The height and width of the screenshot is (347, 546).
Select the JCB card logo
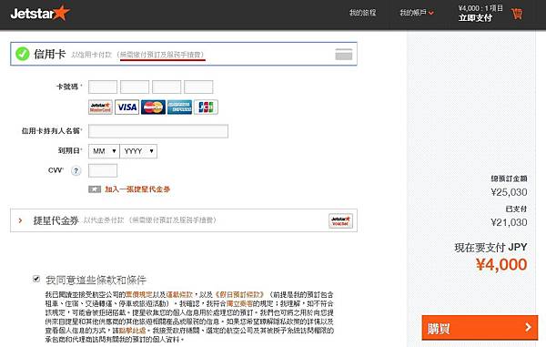click(x=206, y=107)
